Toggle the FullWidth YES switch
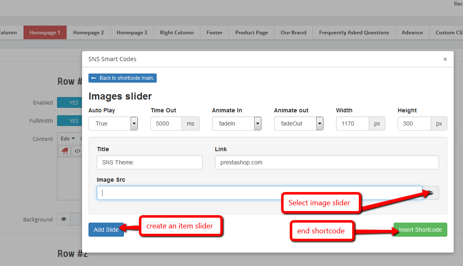This screenshot has height=266, width=463. pos(73,121)
